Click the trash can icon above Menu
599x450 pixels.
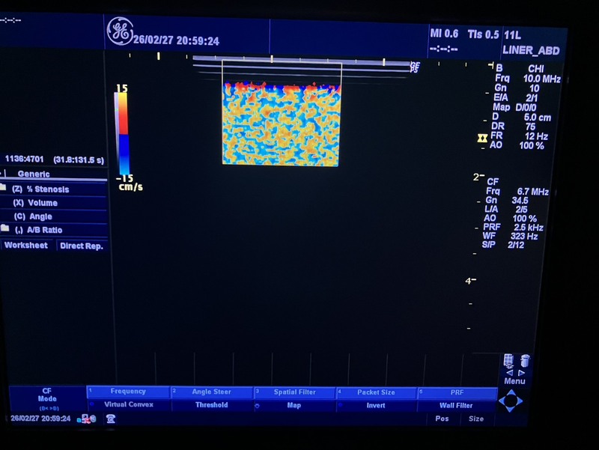(x=525, y=361)
